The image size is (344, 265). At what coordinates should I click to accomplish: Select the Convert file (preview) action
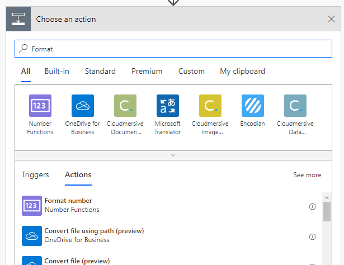pyautogui.click(x=168, y=261)
